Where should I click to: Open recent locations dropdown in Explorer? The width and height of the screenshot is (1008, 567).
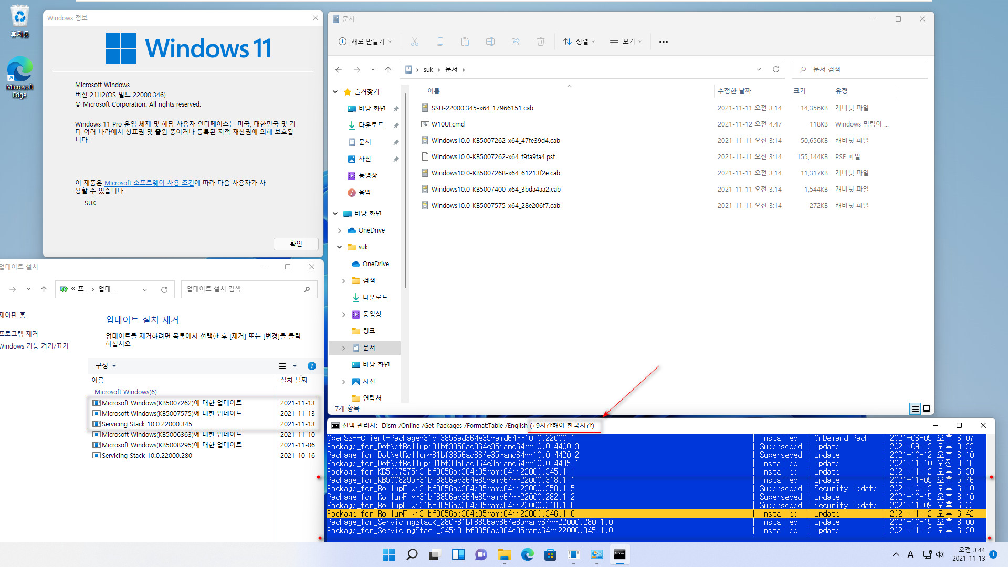point(373,70)
